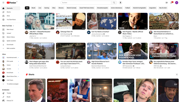Screen dimensions: 181x102
Task: Select the Live filter chip
Action: (x=40, y=8)
